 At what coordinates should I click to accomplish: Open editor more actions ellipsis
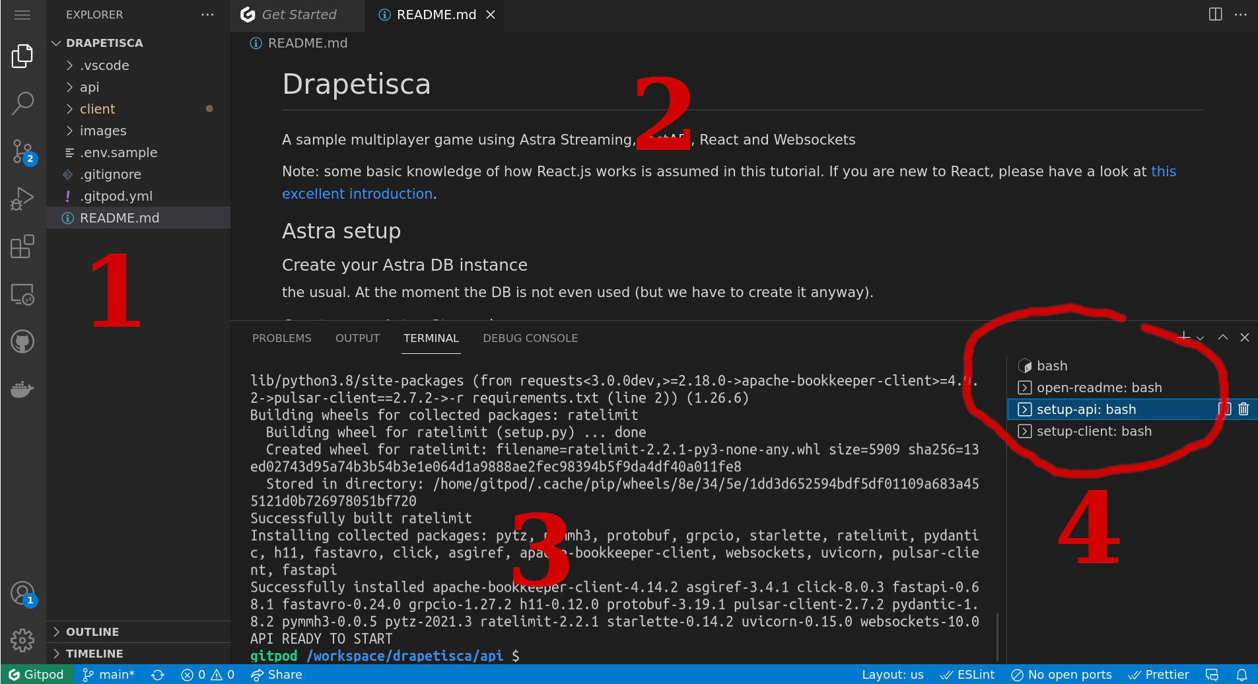tap(1241, 15)
